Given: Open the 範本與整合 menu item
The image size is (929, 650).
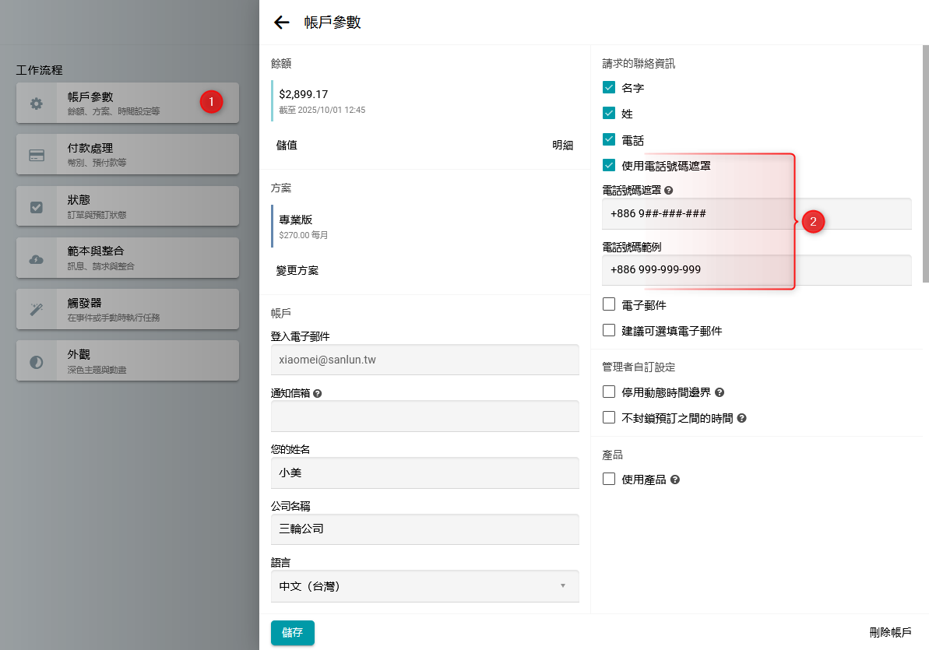Looking at the screenshot, I should [128, 258].
